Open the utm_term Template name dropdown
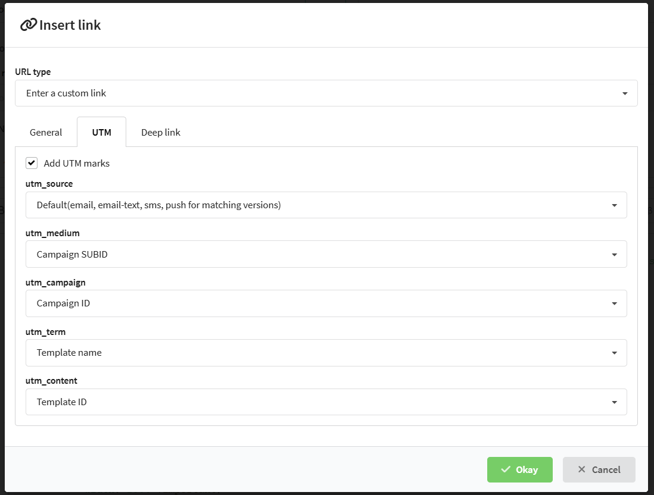Image resolution: width=654 pixels, height=495 pixels. point(326,353)
